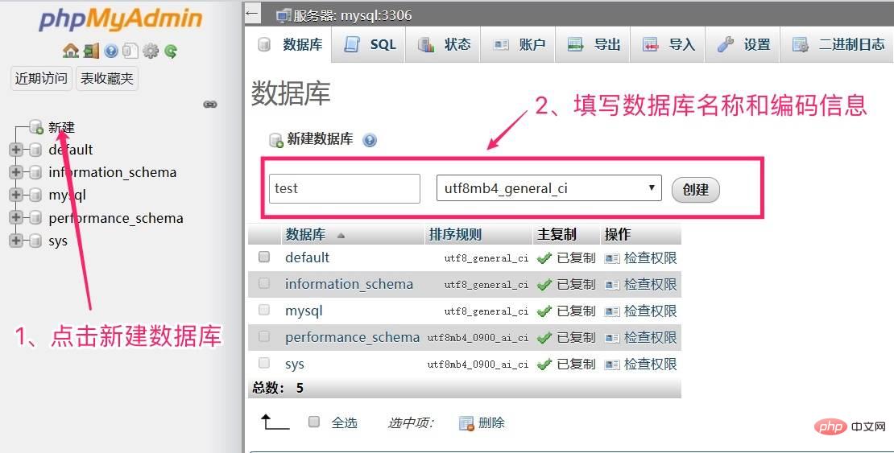Click the privileges icon in information_schema row
This screenshot has width=894, height=453.
pyautogui.click(x=612, y=284)
